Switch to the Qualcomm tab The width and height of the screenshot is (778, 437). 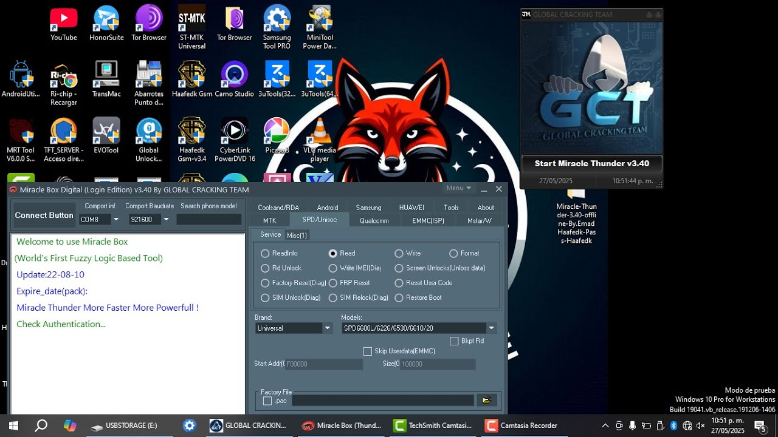pos(374,220)
